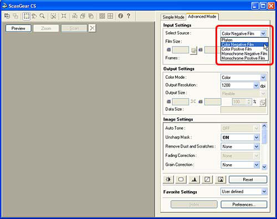Viewport: 277px width, 219px height.
Task: Open the Preferences dialog
Action: [244, 205]
